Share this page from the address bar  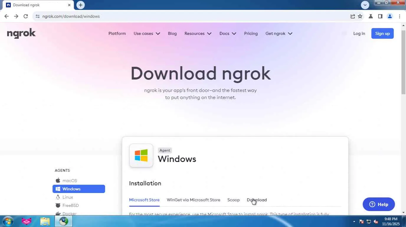tap(353, 16)
